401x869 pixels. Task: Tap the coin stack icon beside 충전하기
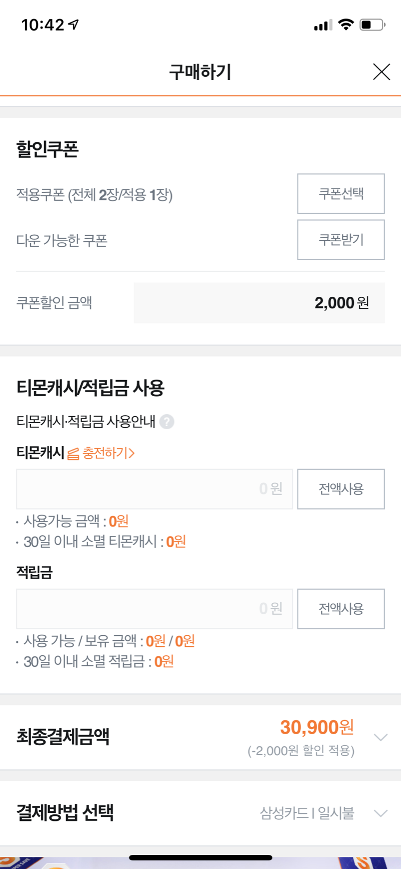coord(73,454)
